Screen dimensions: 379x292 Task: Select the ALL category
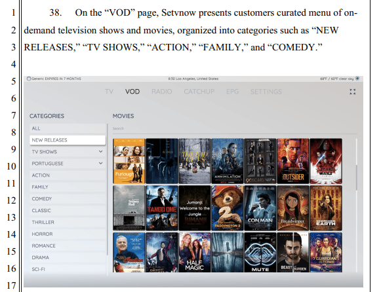[68, 128]
